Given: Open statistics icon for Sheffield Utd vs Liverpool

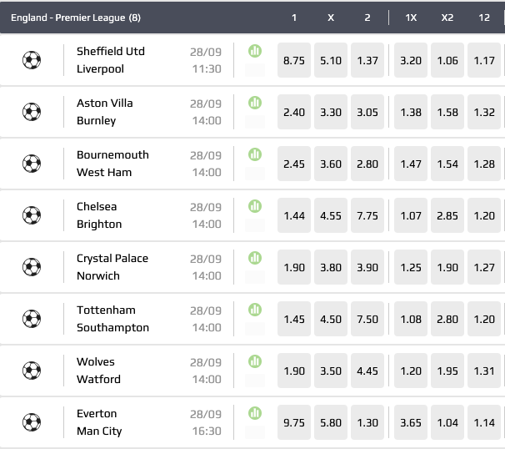Looking at the screenshot, I should [255, 51].
